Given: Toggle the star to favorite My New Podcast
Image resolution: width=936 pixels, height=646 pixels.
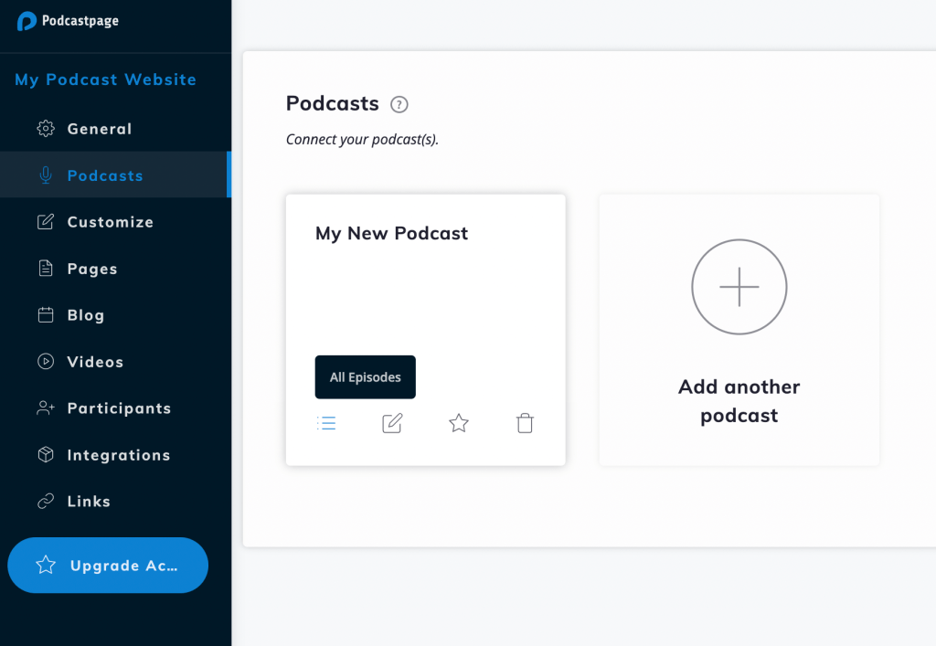Looking at the screenshot, I should pyautogui.click(x=458, y=423).
